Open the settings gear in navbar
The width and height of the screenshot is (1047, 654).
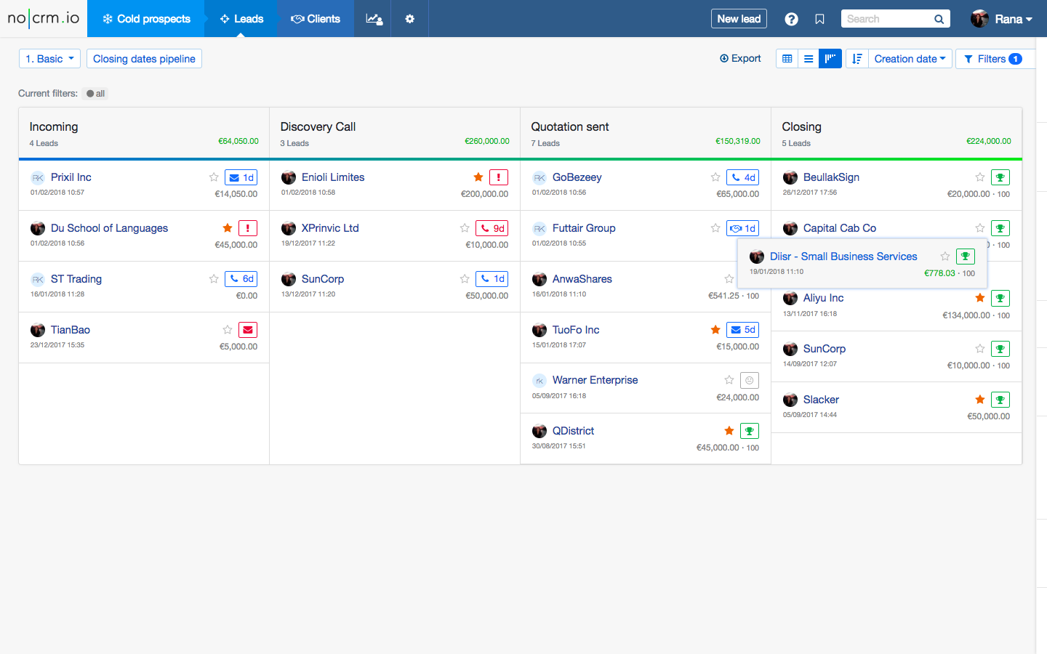coord(410,19)
